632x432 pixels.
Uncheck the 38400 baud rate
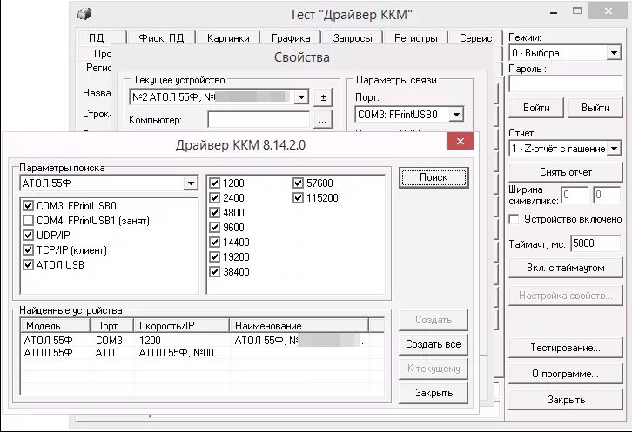coord(214,272)
